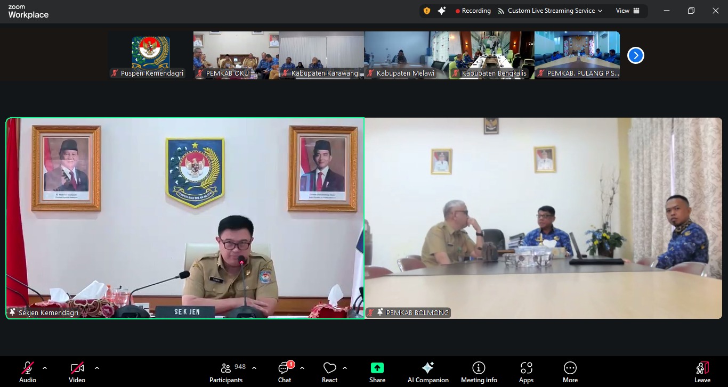Expand the Audio options chevron
Screen dimensions: 728x387
tap(45, 367)
